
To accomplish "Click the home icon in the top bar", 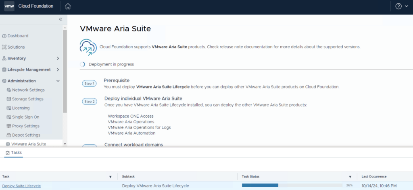I will click(x=68, y=6).
